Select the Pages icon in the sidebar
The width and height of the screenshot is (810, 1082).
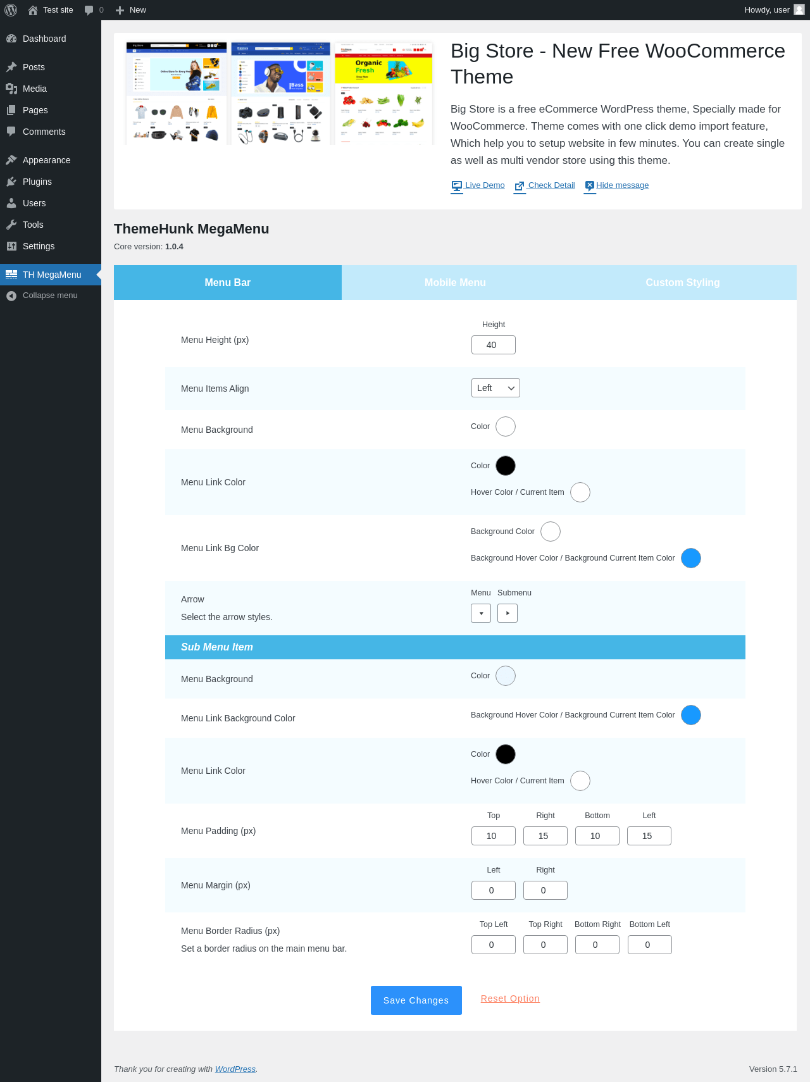click(11, 110)
